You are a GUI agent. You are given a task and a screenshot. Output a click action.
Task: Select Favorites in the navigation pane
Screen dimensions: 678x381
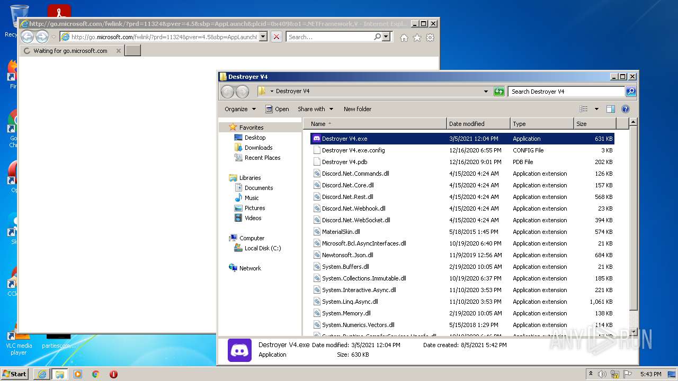251,128
